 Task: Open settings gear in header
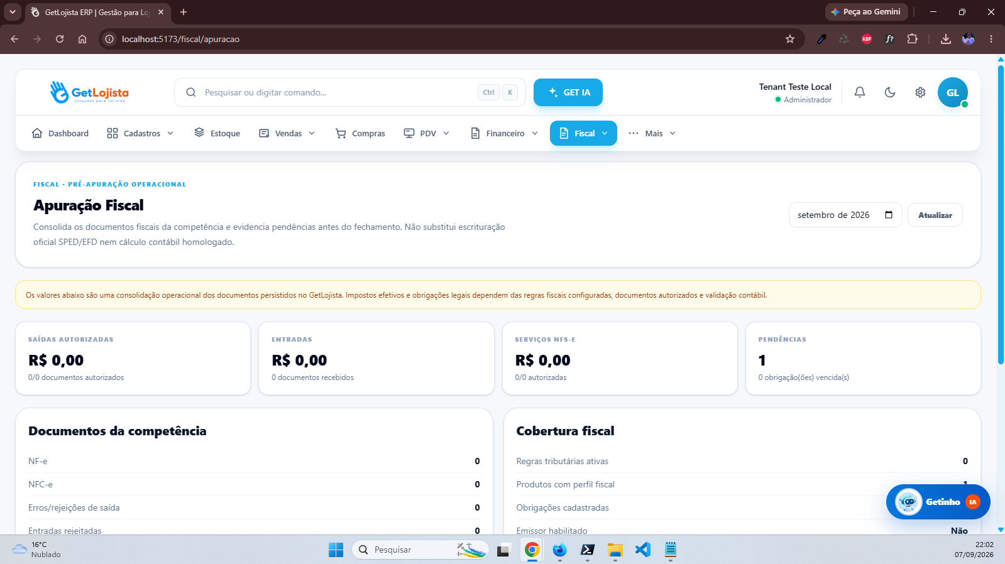(920, 92)
